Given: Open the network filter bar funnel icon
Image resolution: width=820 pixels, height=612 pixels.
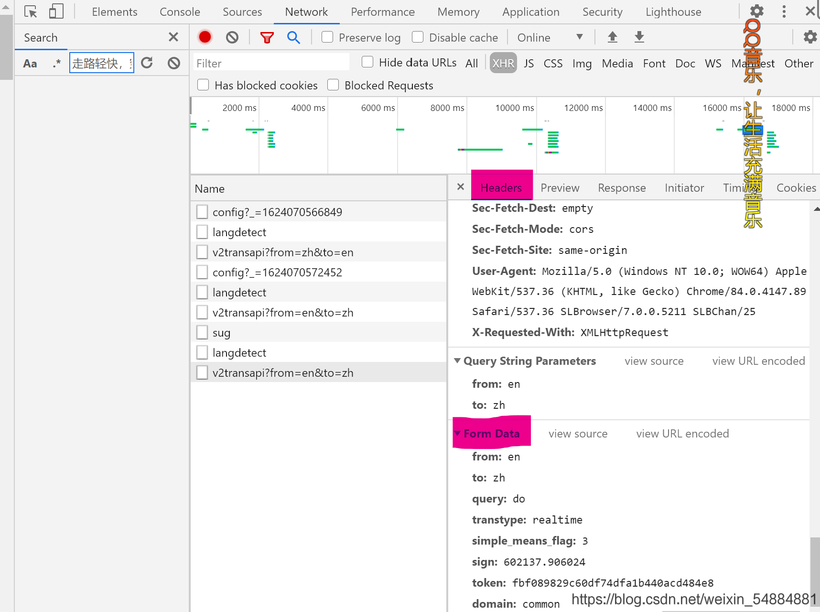Looking at the screenshot, I should [x=267, y=37].
